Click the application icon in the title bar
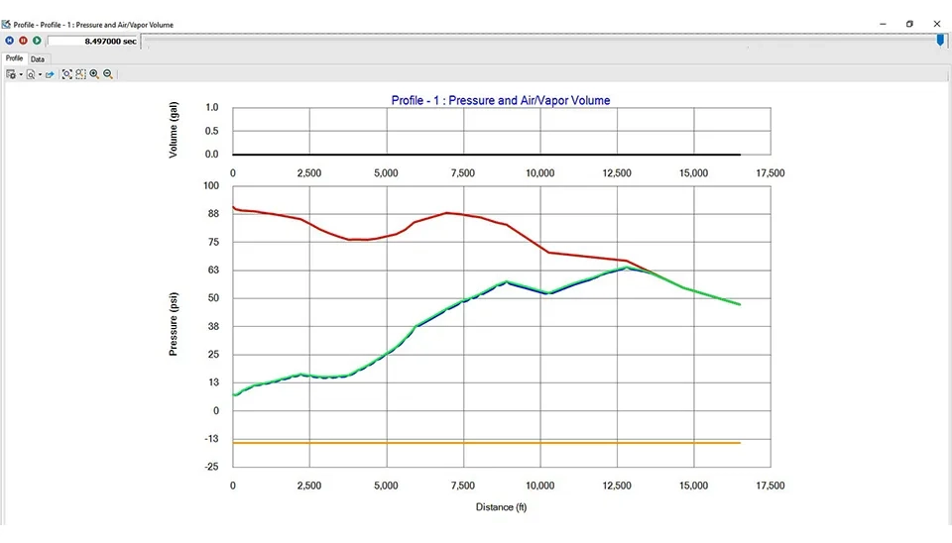952x543 pixels. coord(6,24)
